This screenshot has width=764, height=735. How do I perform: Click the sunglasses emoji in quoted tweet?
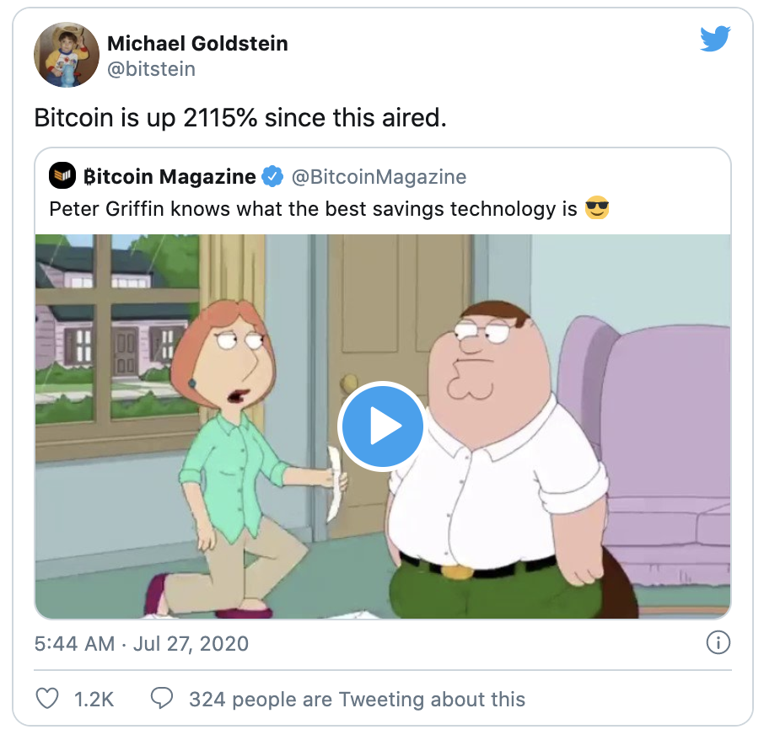point(597,208)
